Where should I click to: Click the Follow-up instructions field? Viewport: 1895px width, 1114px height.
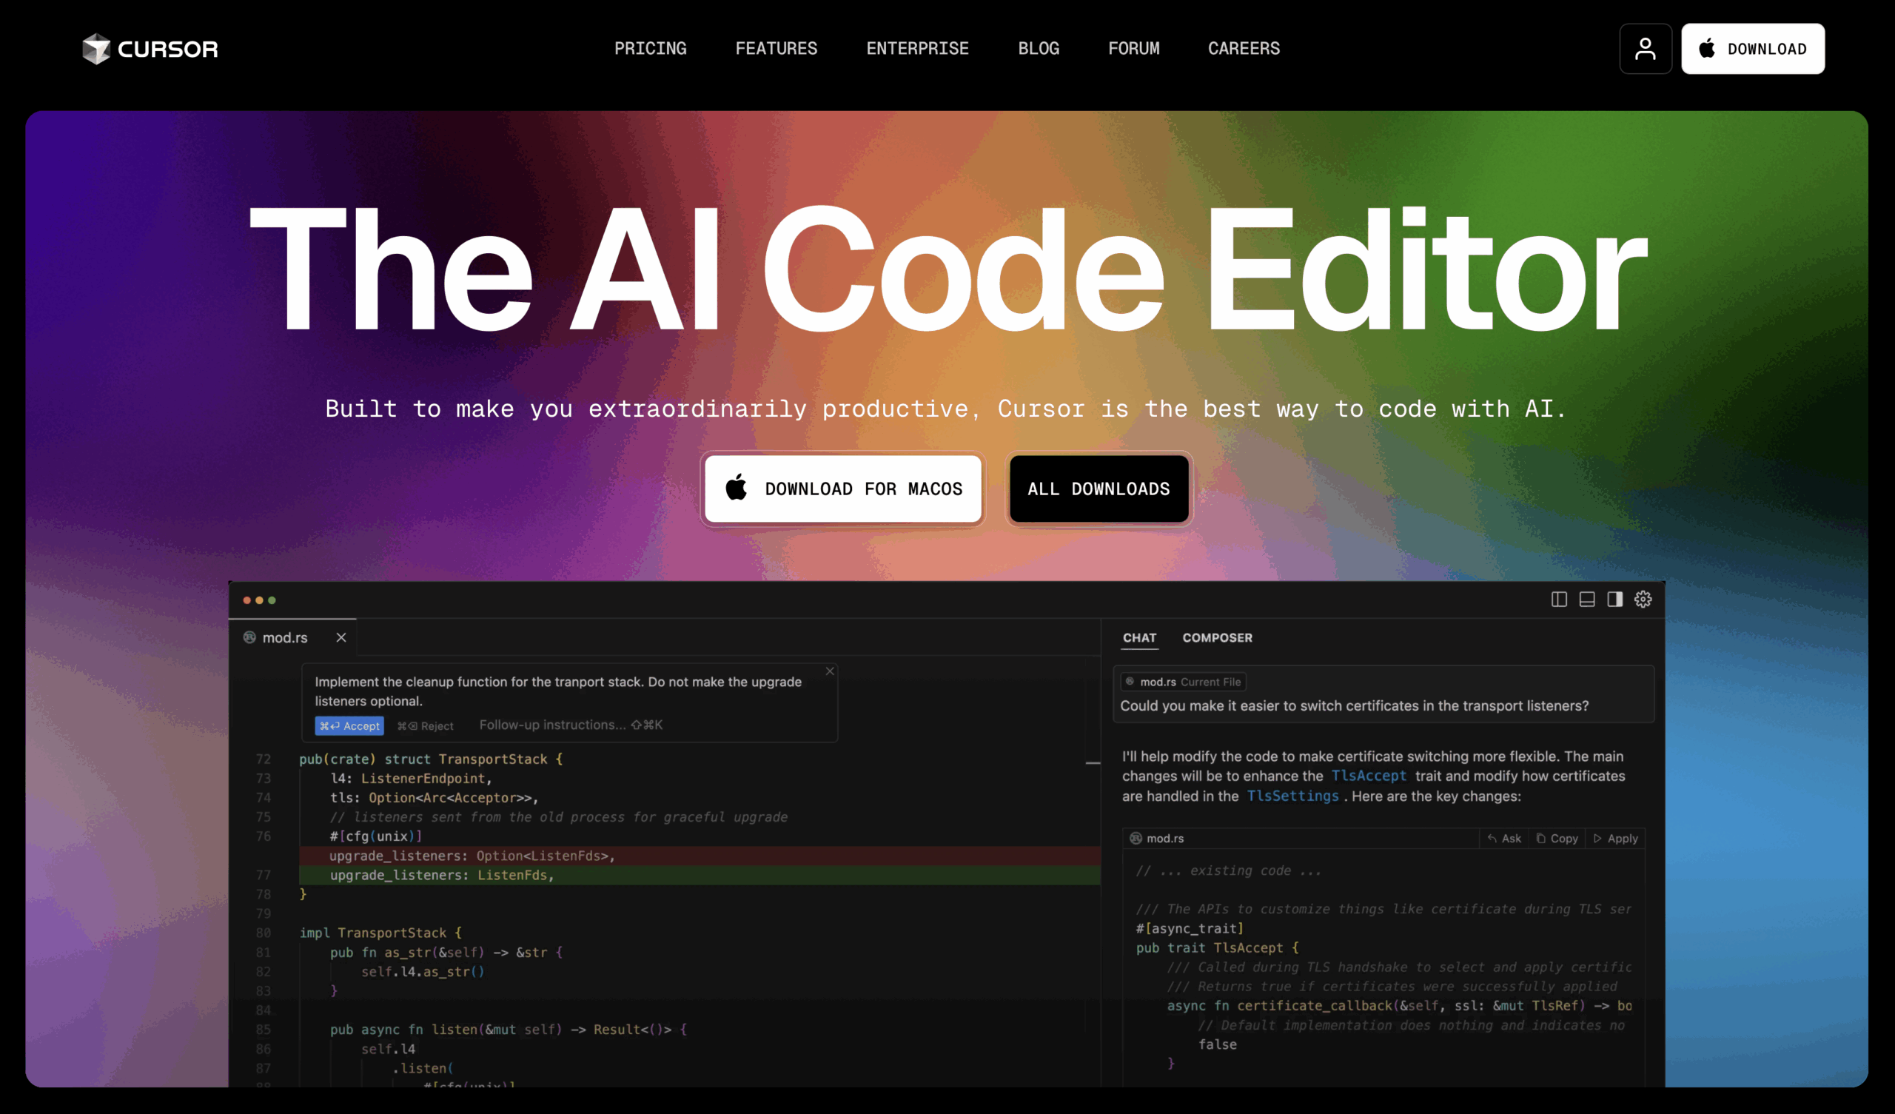pos(571,725)
